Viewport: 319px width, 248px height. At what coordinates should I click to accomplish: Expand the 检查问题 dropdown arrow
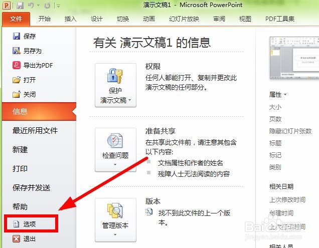tap(115, 164)
